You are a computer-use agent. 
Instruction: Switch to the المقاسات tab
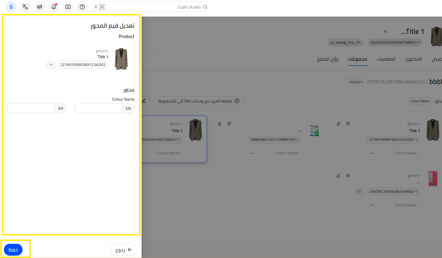pyautogui.click(x=386, y=59)
